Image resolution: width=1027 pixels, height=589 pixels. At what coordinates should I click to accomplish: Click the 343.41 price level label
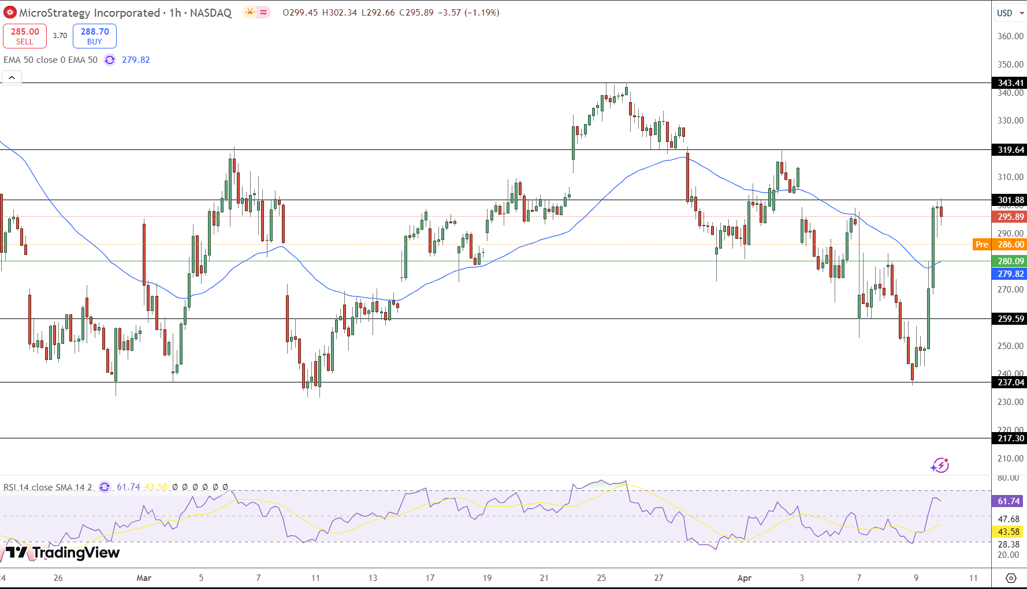point(1009,83)
